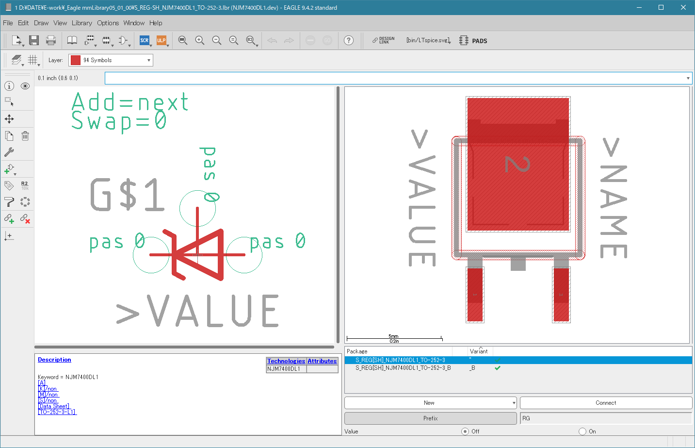Open Design Link tool
The width and height of the screenshot is (695, 448).
[x=383, y=40]
